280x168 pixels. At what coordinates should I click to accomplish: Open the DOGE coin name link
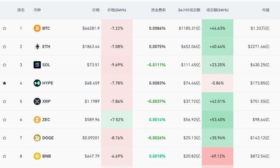coord(48,138)
